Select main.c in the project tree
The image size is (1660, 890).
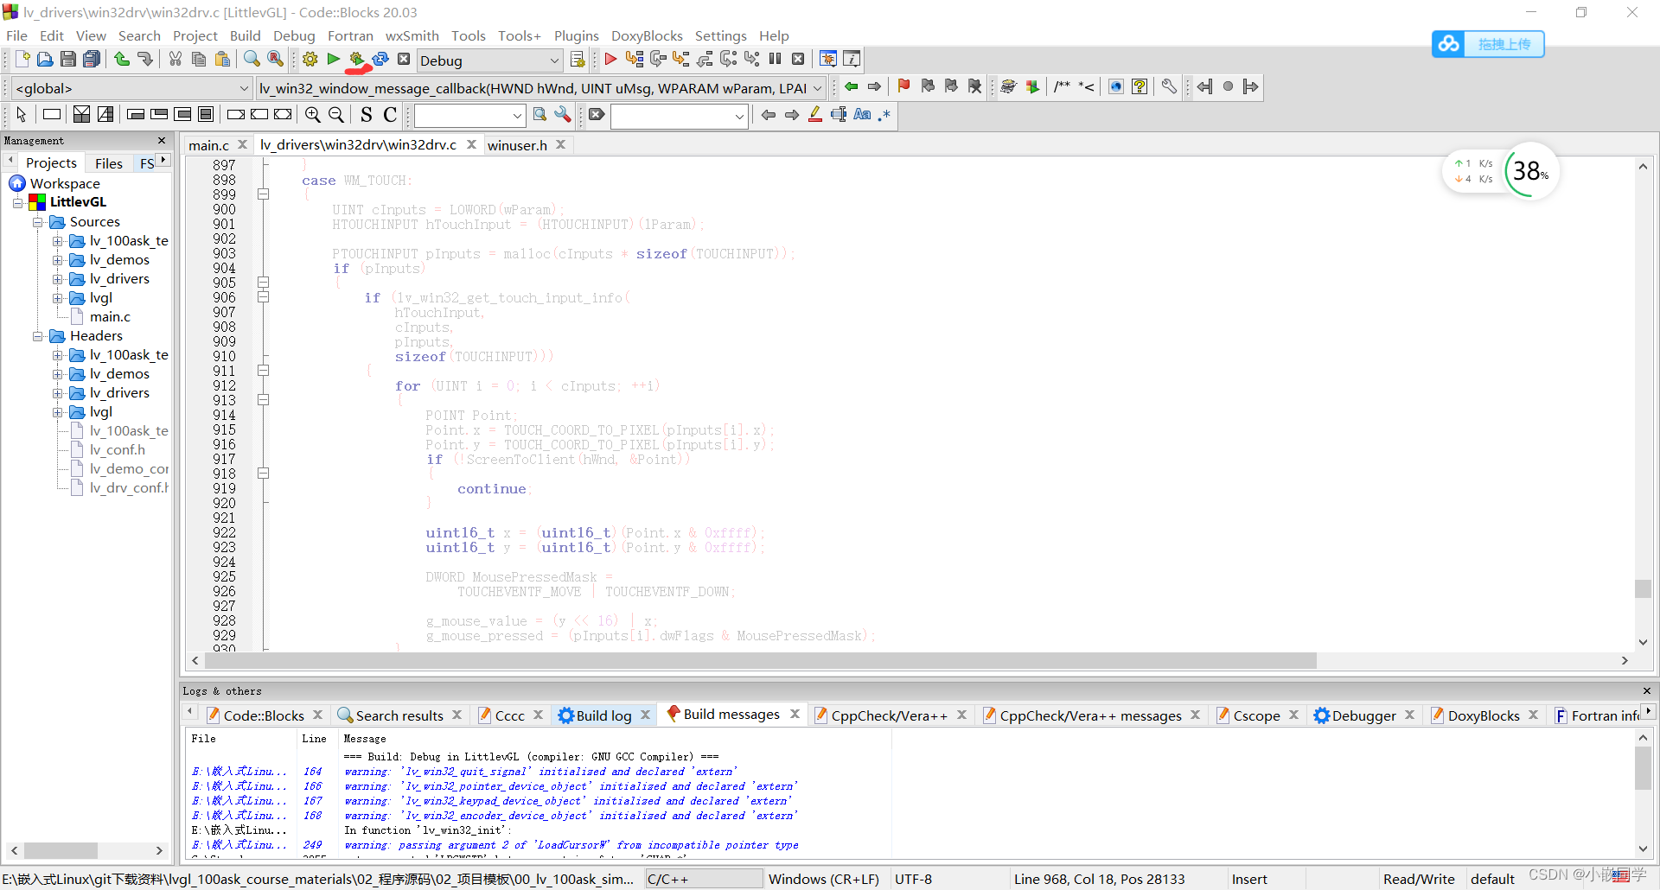[110, 317]
